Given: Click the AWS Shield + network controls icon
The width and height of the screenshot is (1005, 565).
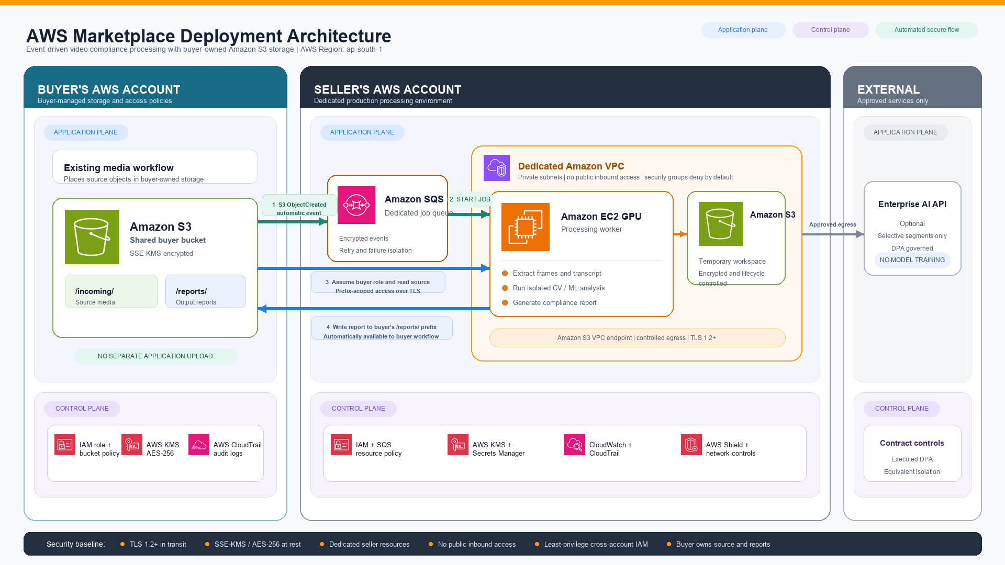Looking at the screenshot, I should click(x=691, y=445).
